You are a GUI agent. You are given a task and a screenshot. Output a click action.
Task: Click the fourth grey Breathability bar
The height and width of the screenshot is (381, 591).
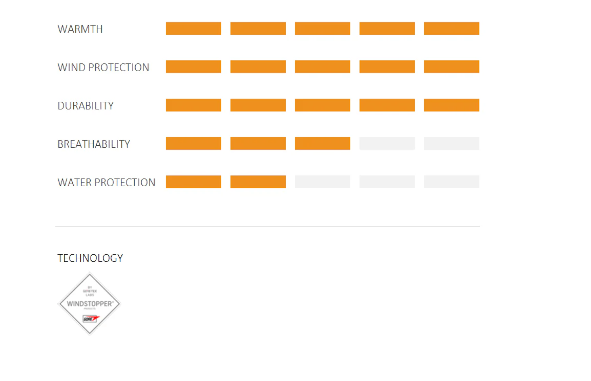387,143
